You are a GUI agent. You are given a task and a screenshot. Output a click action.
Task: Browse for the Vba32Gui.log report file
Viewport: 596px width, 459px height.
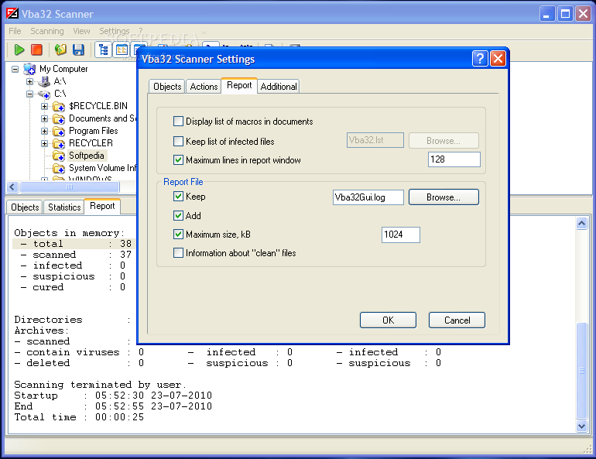444,197
